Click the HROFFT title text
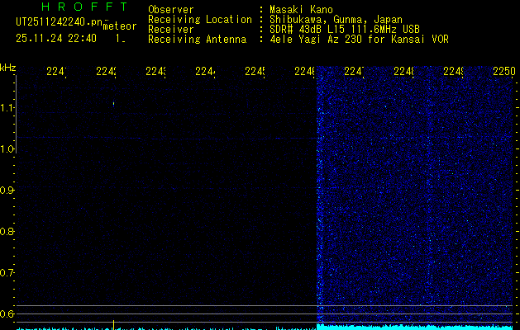 84,7
